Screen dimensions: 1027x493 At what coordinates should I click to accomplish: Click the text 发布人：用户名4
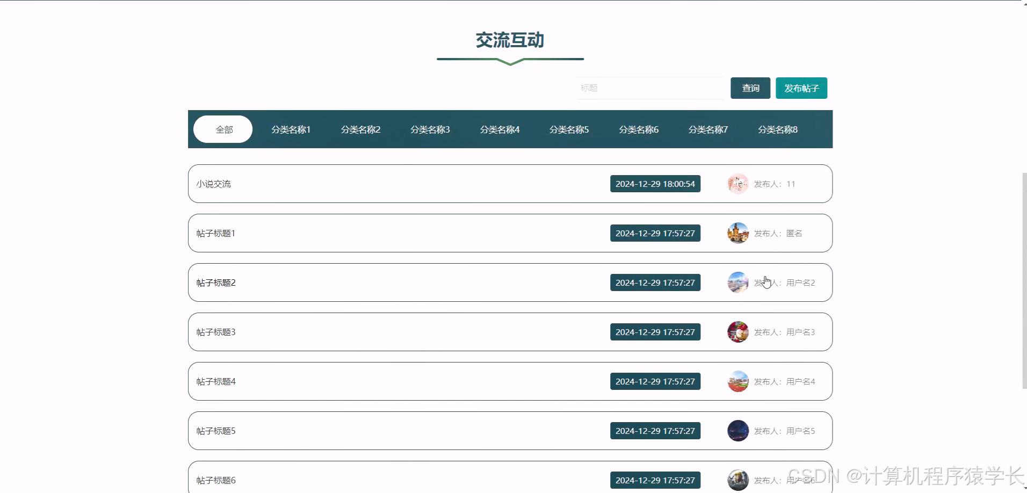click(785, 381)
